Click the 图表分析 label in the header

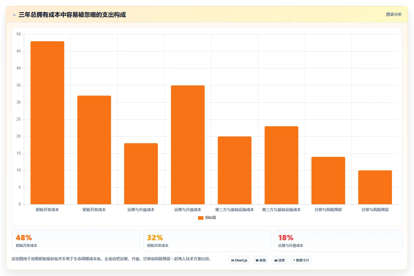(x=394, y=14)
